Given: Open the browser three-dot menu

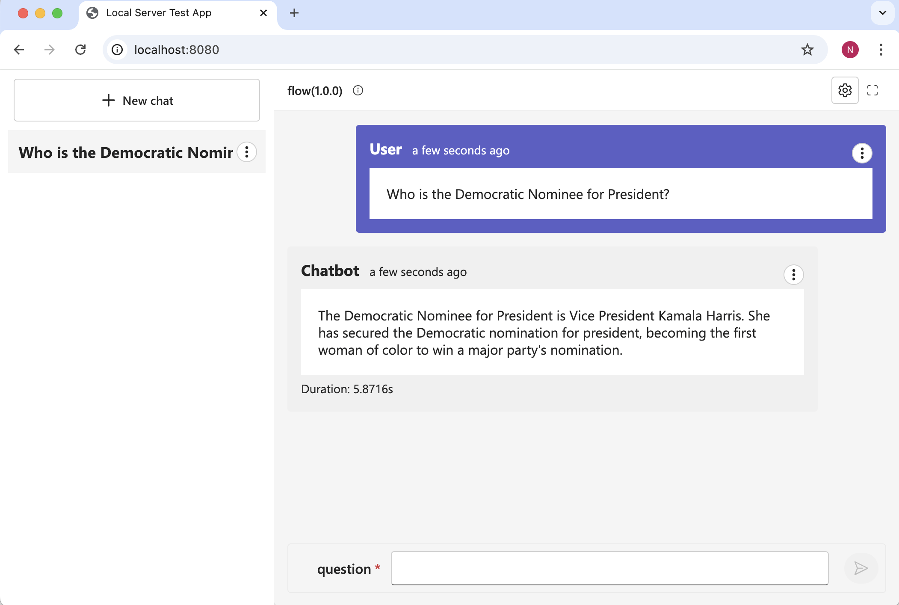Looking at the screenshot, I should click(881, 50).
